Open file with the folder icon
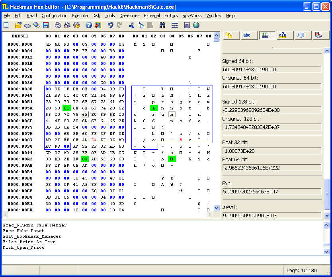Viewport: 332px width, 277px height. click(18, 25)
